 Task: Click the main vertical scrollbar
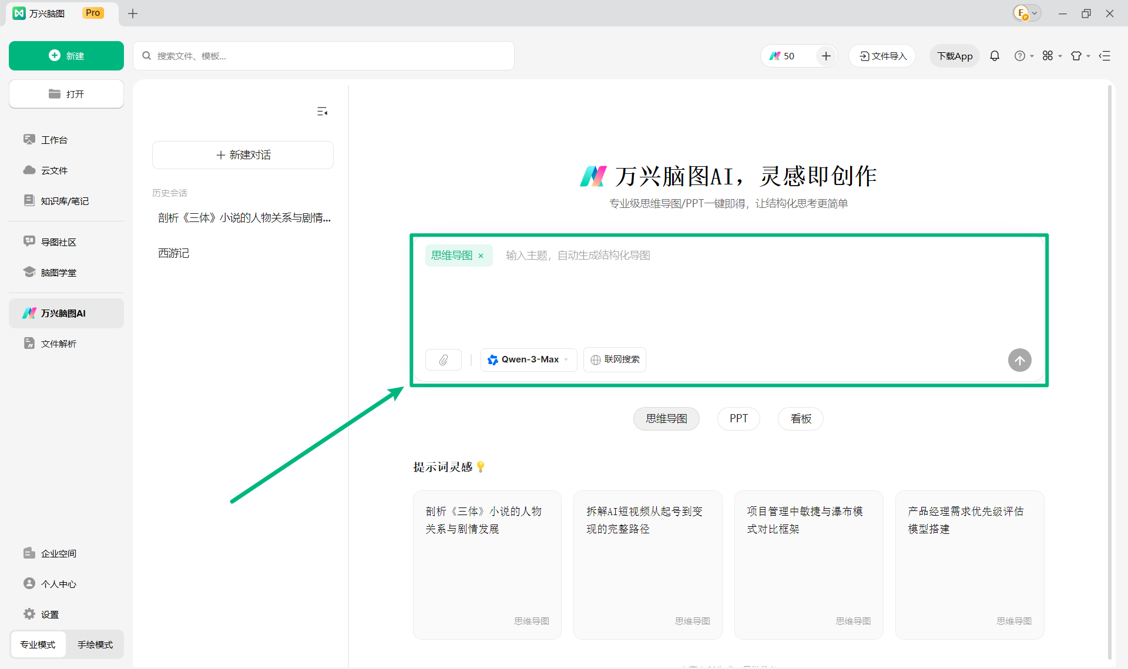pyautogui.click(x=1109, y=372)
